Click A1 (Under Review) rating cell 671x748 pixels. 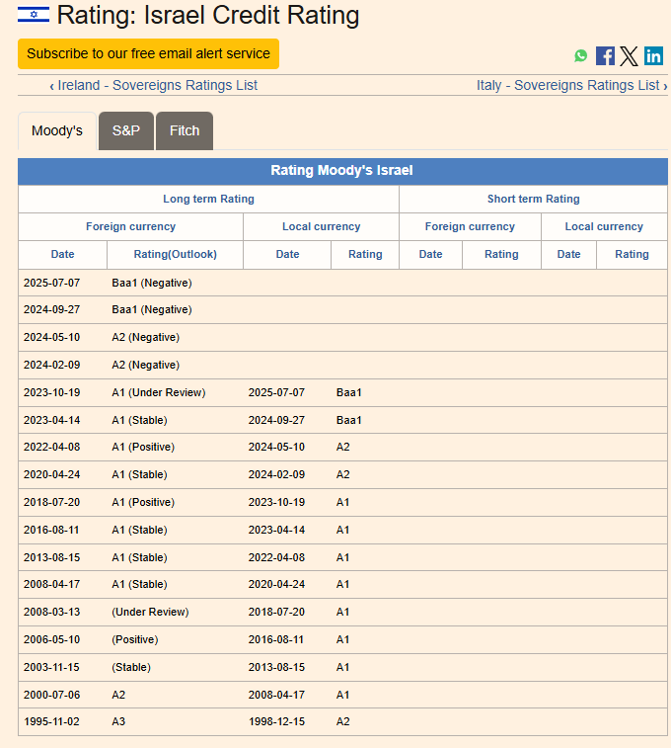[159, 392]
